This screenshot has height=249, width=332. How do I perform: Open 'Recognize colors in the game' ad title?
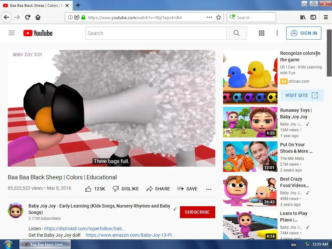[300, 56]
